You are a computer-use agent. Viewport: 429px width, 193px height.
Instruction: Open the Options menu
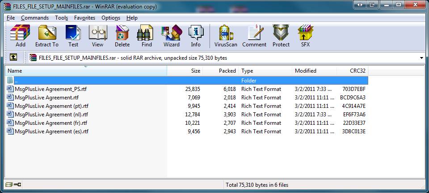tap(111, 18)
